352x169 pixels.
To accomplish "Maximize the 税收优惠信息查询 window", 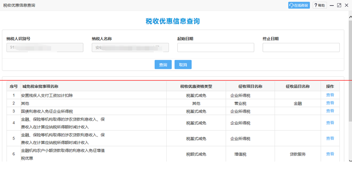I will pos(339,6).
